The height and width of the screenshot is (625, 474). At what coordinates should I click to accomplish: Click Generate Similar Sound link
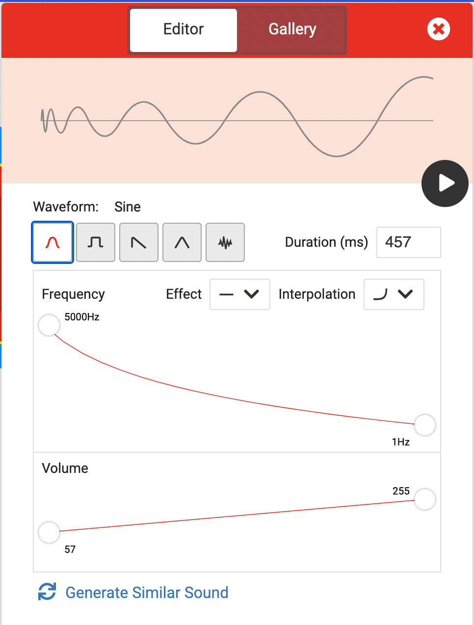click(147, 592)
